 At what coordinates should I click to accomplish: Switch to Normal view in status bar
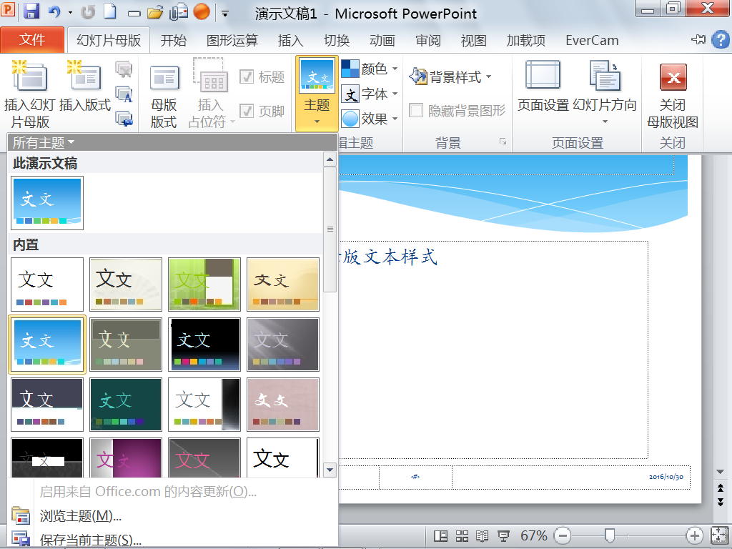point(440,536)
